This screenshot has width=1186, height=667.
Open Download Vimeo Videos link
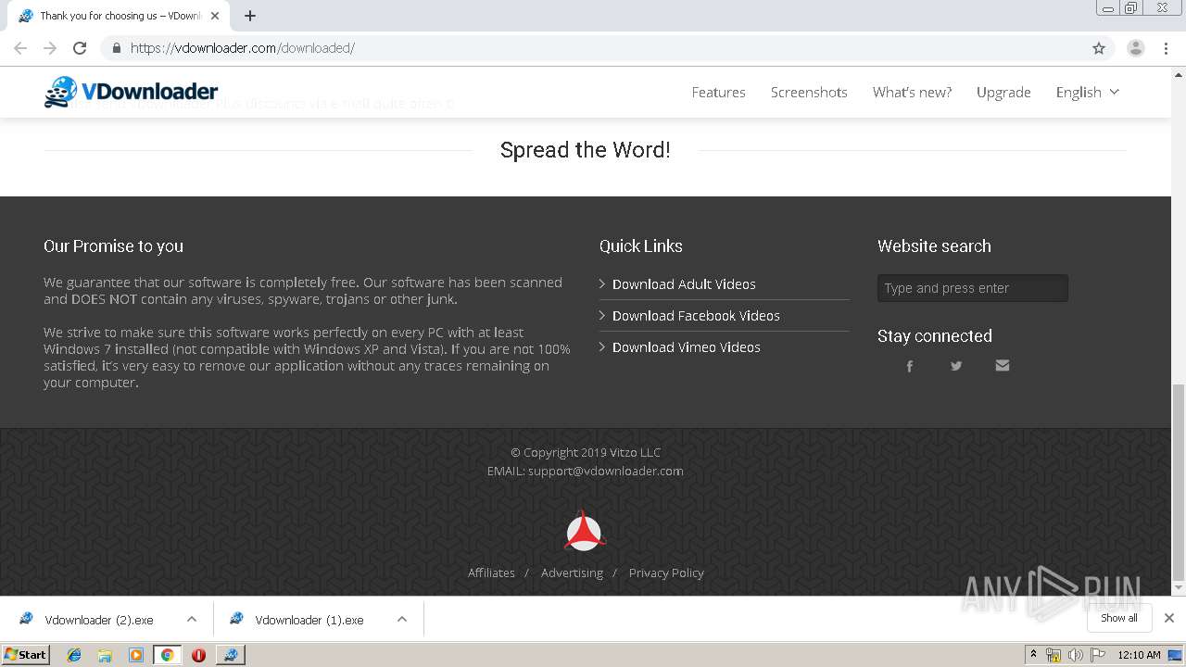(686, 347)
